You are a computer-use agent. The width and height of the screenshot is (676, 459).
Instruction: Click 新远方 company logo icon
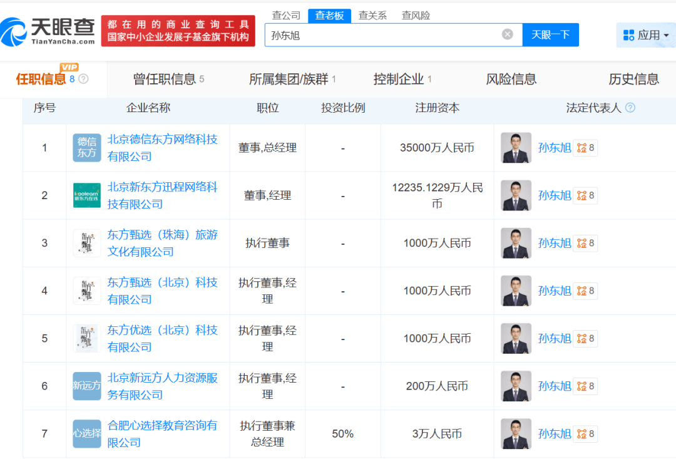pyautogui.click(x=86, y=386)
